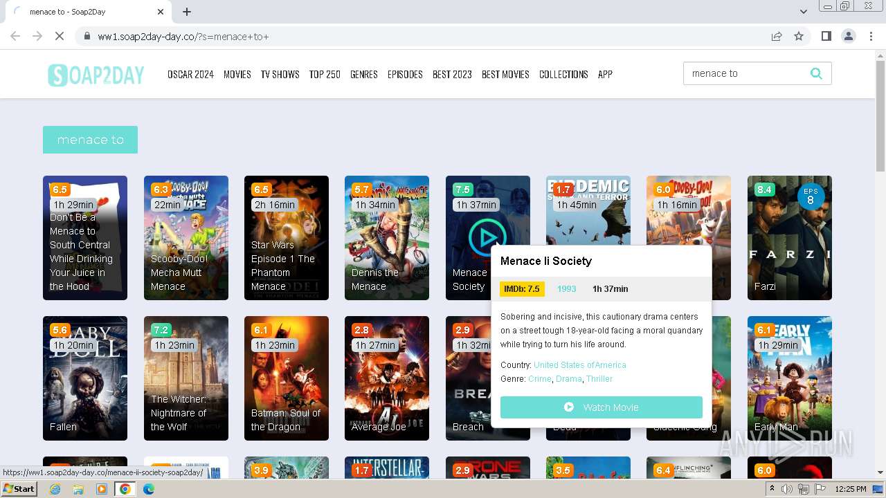Open the Birdemic movie card

588,210
